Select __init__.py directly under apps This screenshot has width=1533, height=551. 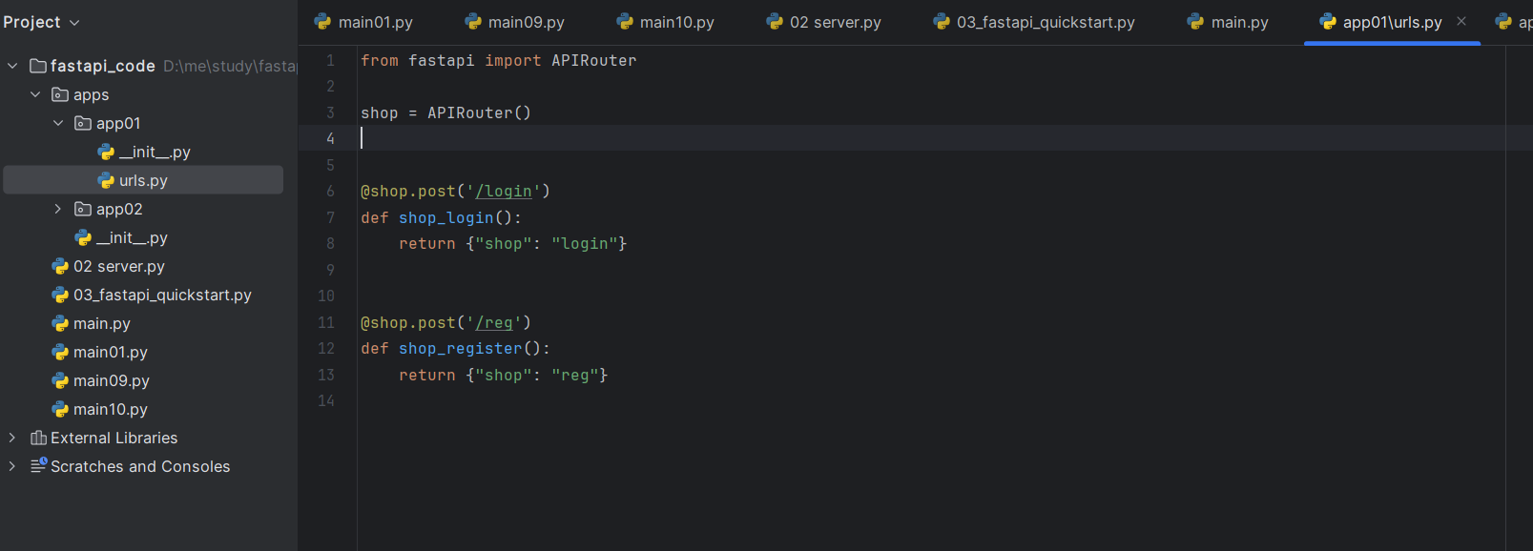(x=132, y=237)
